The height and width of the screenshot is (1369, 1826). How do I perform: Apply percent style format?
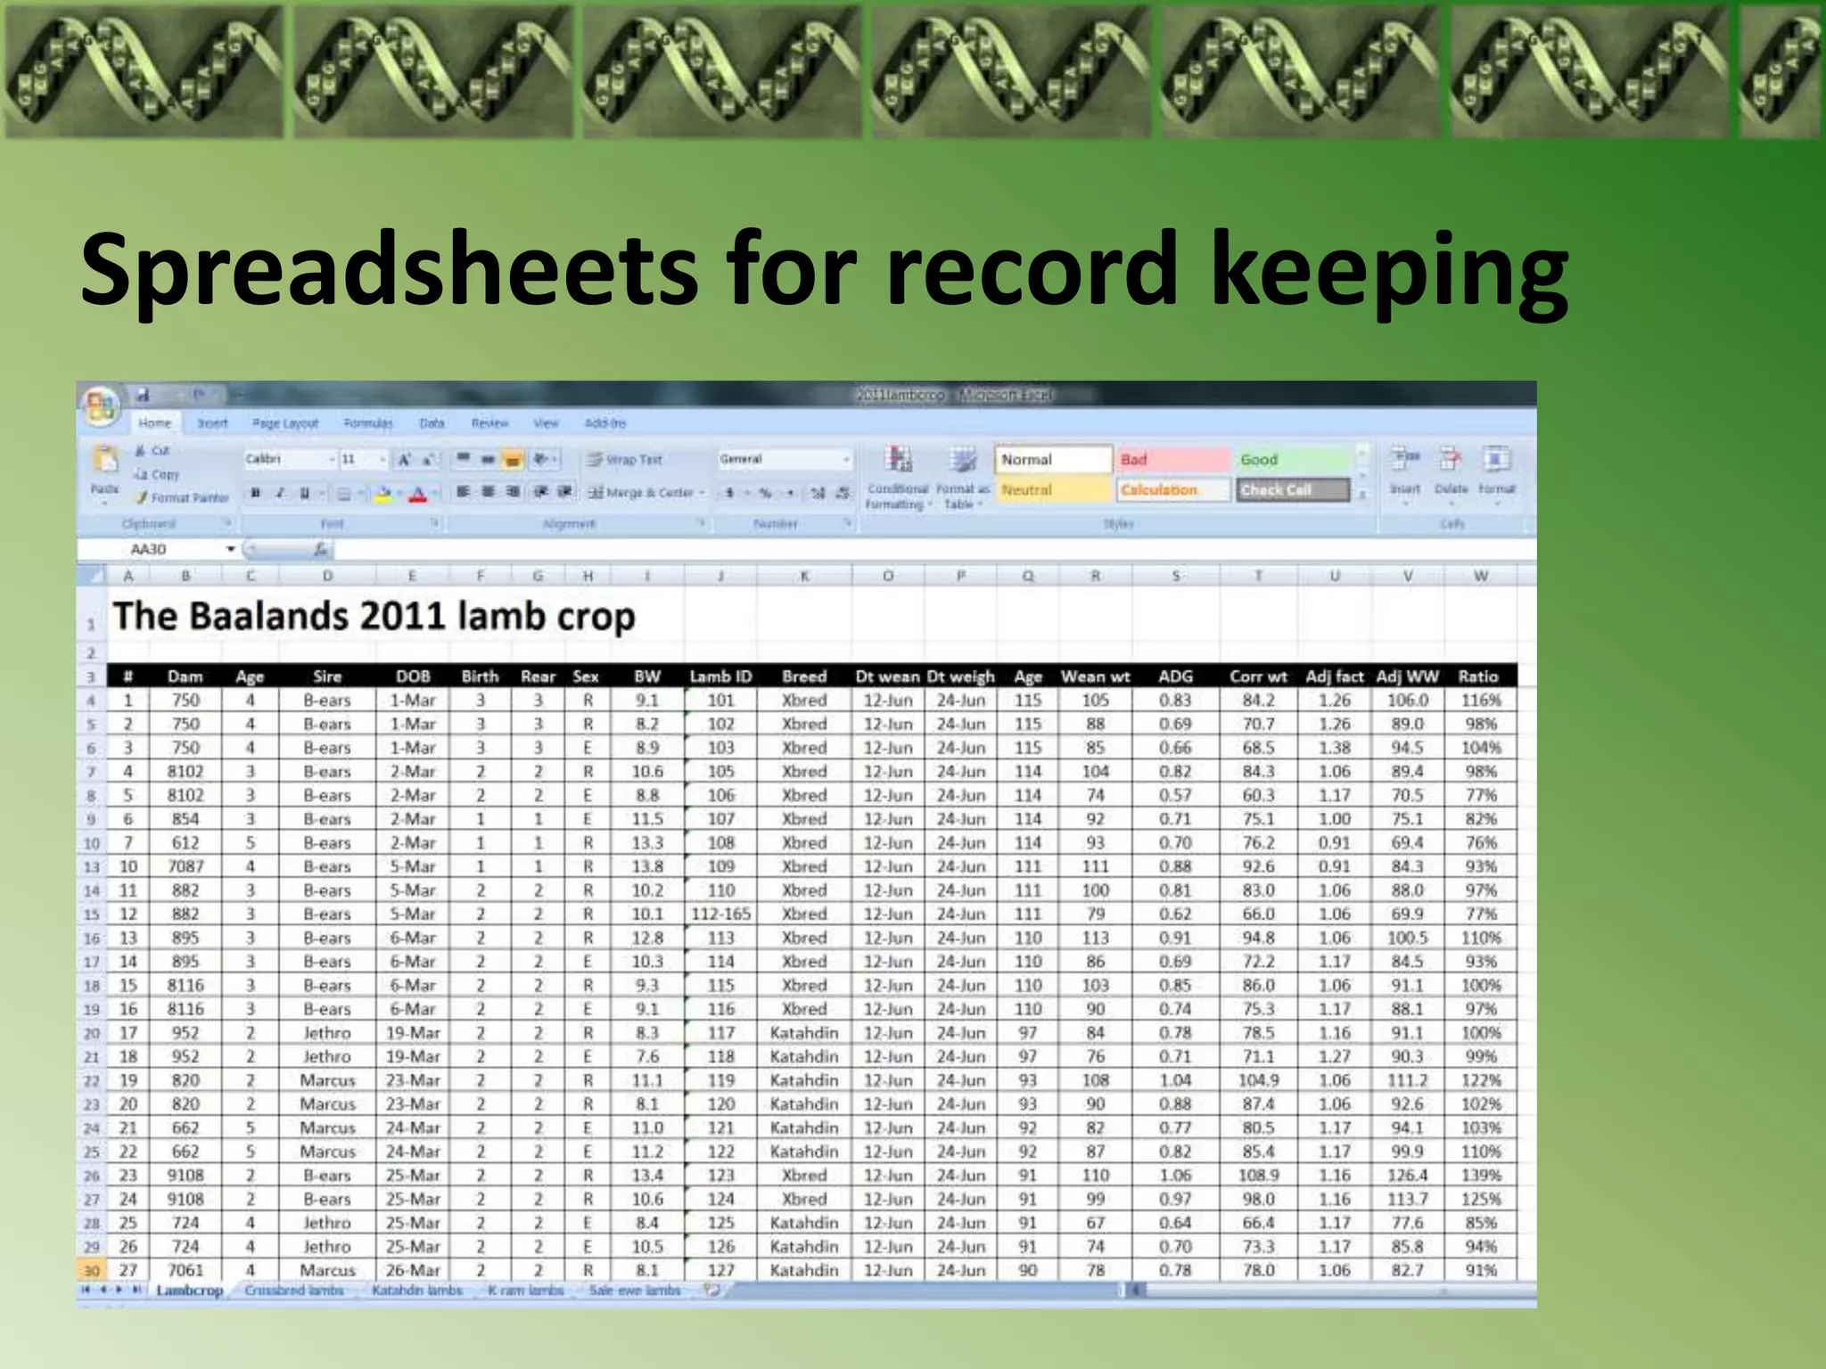765,493
